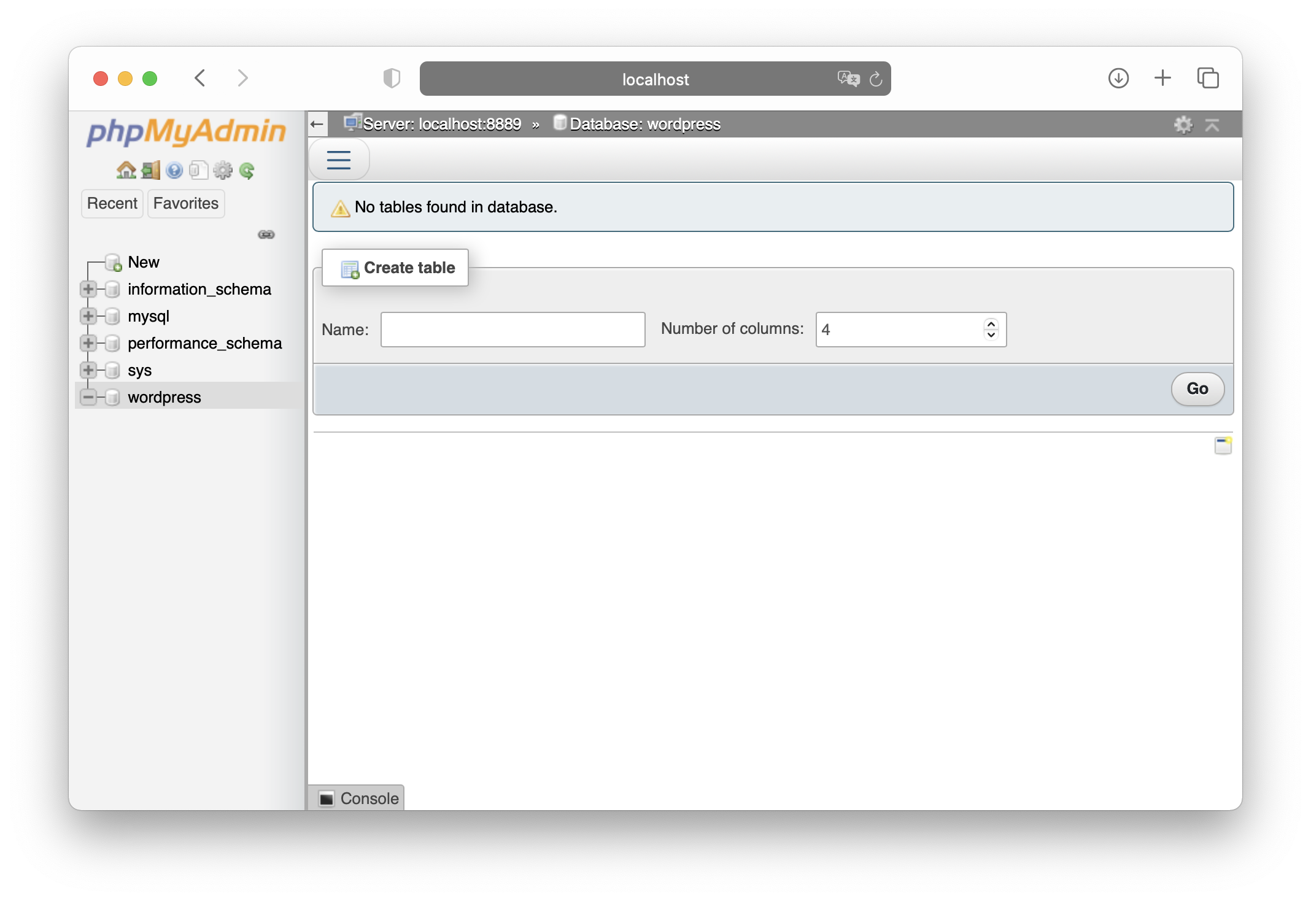Click the log out door icon
Image resolution: width=1311 pixels, height=901 pixels.
[x=150, y=170]
